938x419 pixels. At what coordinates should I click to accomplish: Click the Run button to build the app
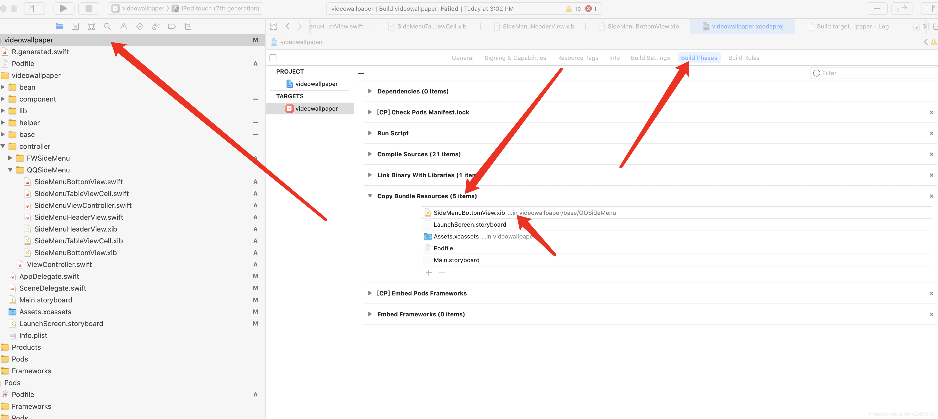click(x=64, y=8)
